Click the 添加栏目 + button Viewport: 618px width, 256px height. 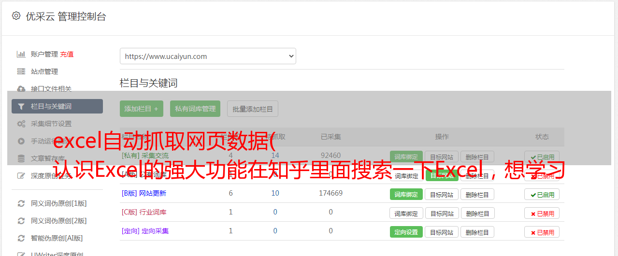click(x=142, y=109)
